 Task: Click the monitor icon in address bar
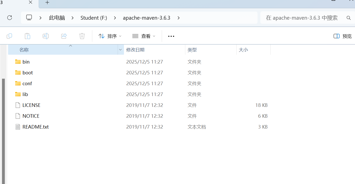coord(29,18)
